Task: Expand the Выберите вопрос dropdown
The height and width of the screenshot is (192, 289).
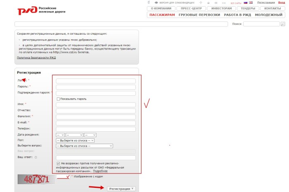Action: coord(84,146)
